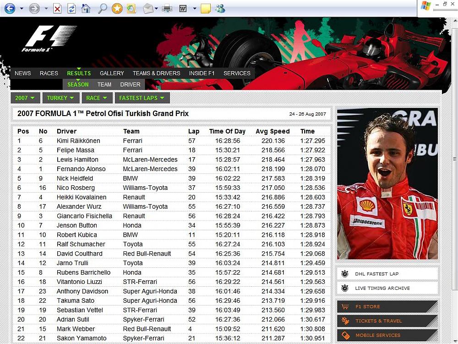Click the Print icon in the toolbar
The height and width of the screenshot is (344, 458).
[x=167, y=8]
